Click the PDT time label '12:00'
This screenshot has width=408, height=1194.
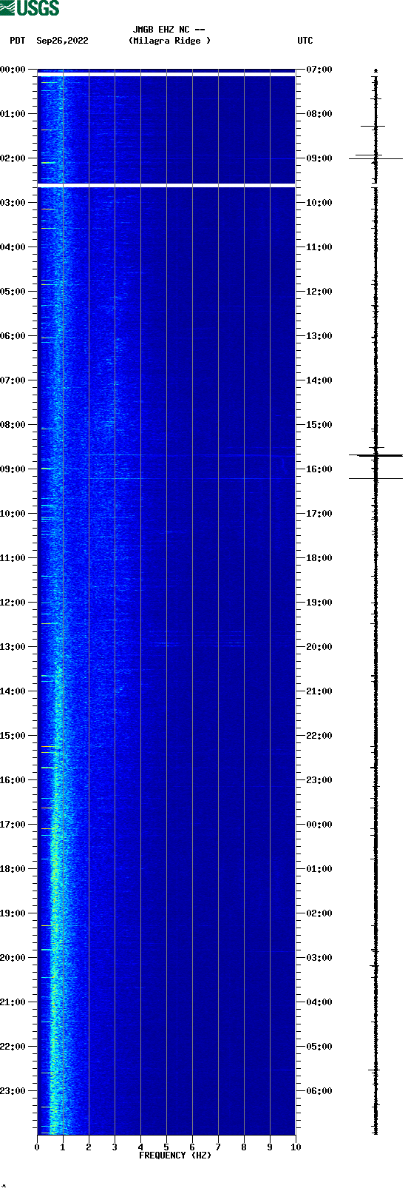pyautogui.click(x=13, y=603)
